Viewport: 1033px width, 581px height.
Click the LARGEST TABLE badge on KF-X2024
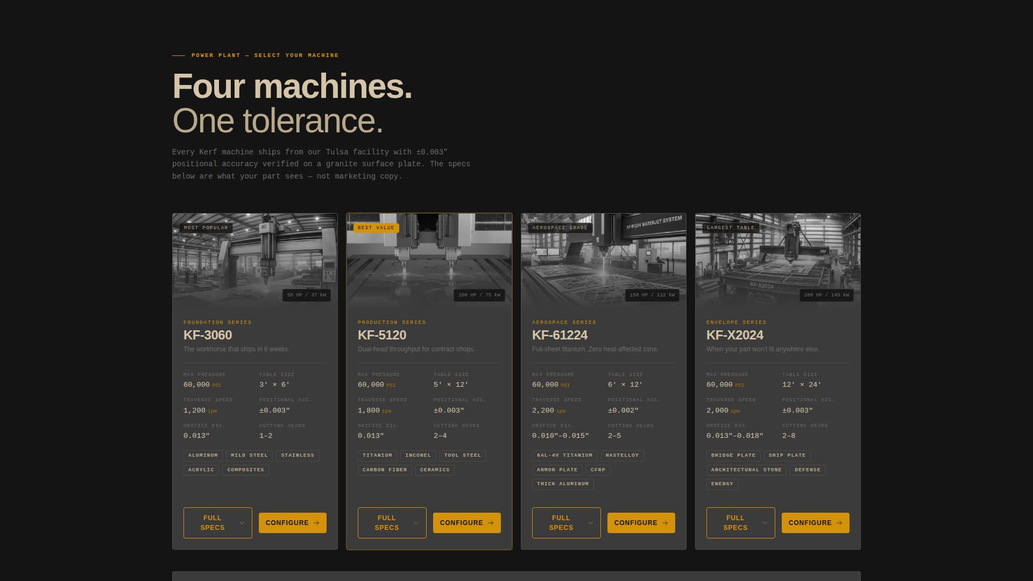click(x=731, y=228)
